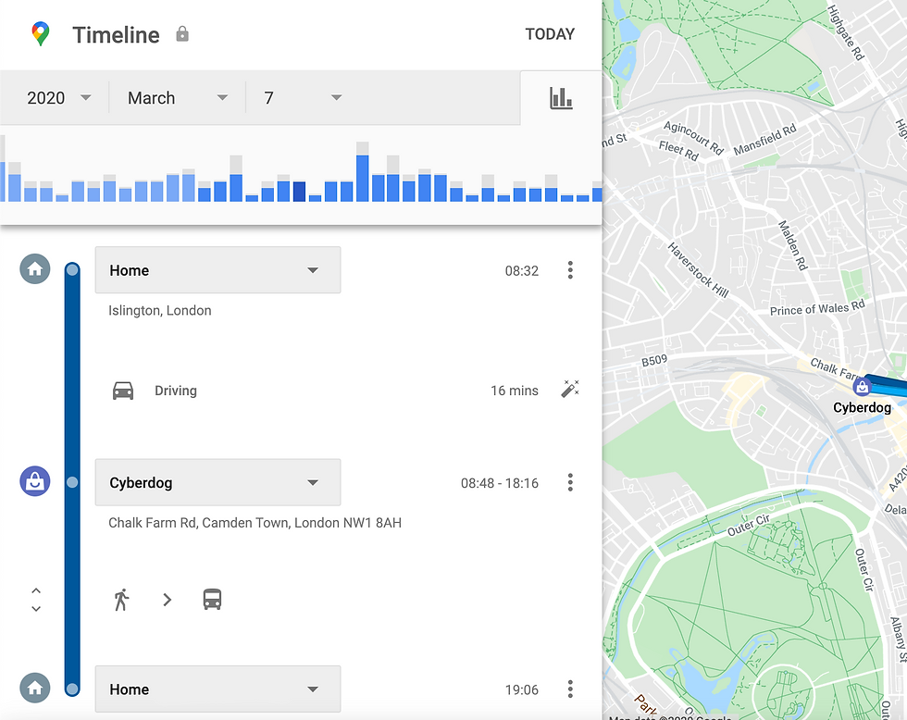Click Prince of Wales Rd label on map
Image resolution: width=907 pixels, height=720 pixels.
coord(817,307)
